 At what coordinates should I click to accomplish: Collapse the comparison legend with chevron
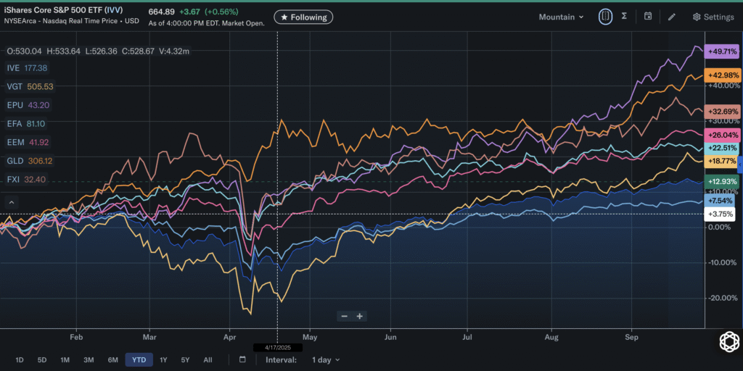pyautogui.click(x=11, y=202)
